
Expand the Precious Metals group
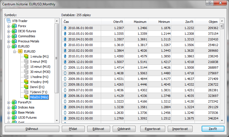pos(8,42)
